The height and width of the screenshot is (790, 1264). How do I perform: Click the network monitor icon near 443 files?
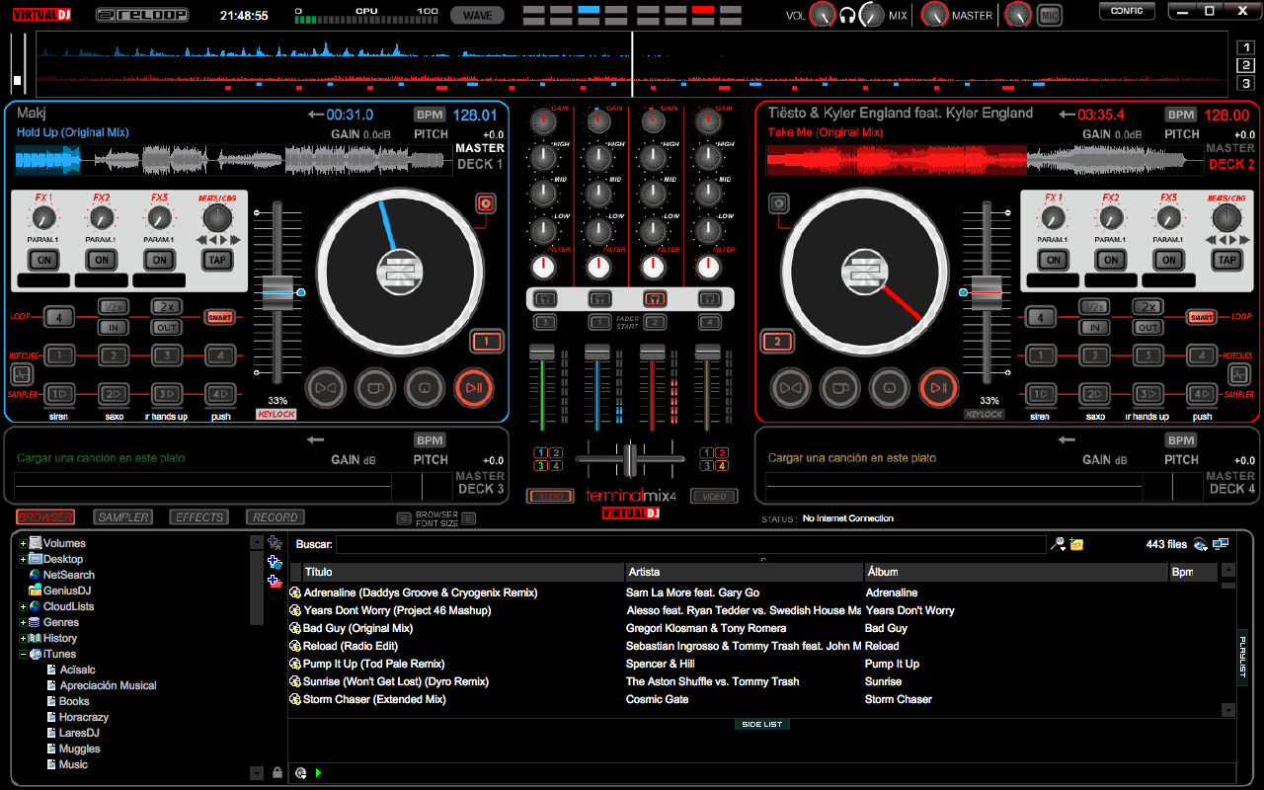point(1221,544)
